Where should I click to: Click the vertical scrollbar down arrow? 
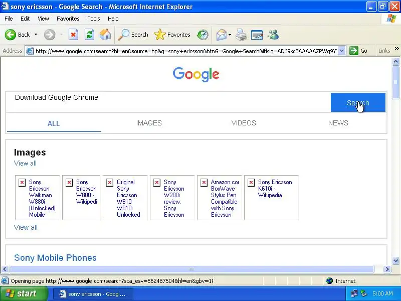point(395,261)
